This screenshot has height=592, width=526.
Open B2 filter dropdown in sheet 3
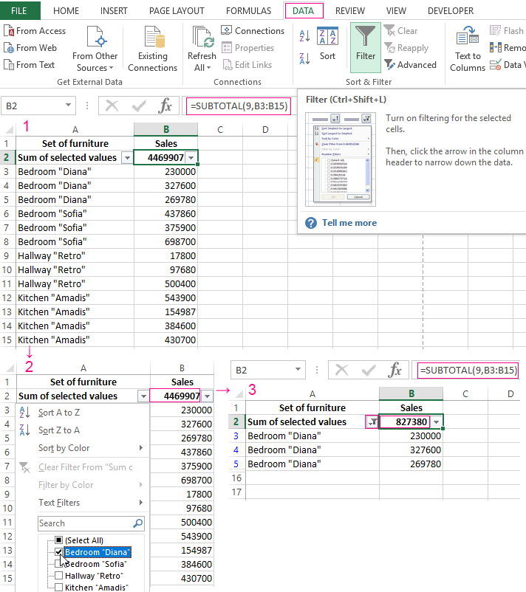437,422
